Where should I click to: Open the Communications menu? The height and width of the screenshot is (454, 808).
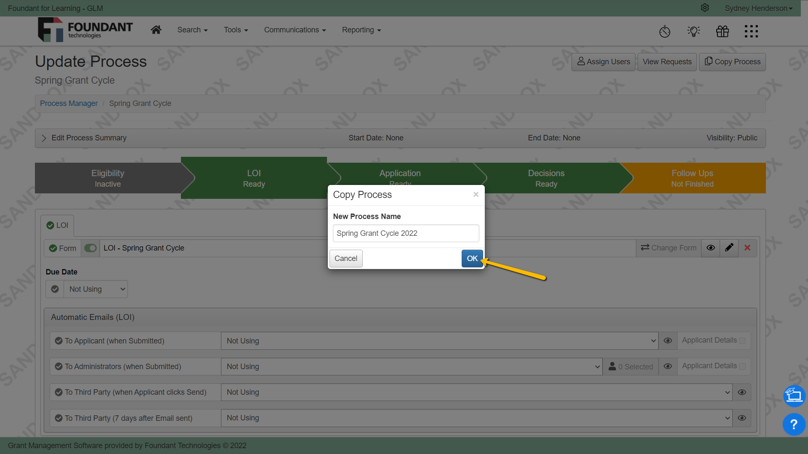click(295, 30)
